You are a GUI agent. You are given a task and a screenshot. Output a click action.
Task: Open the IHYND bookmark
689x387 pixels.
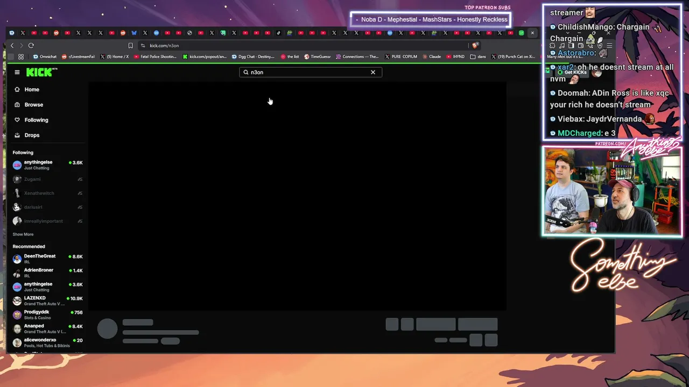(x=455, y=56)
